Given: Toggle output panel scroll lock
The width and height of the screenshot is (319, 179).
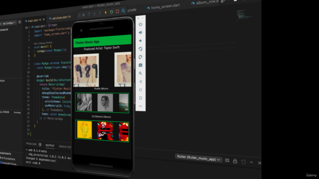Looking at the screenshot, I should [235, 161].
